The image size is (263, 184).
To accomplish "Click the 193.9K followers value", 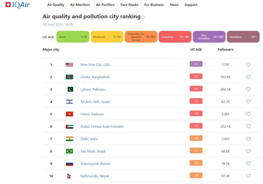I will [x=226, y=77].
